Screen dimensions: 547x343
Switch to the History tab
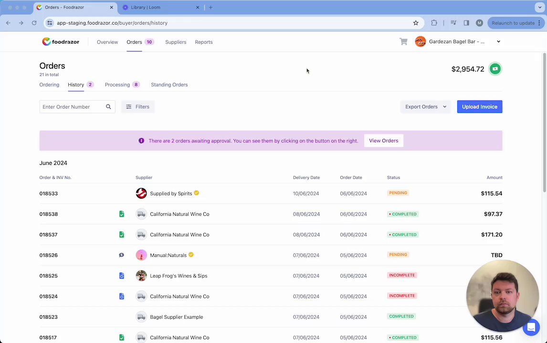pos(76,85)
